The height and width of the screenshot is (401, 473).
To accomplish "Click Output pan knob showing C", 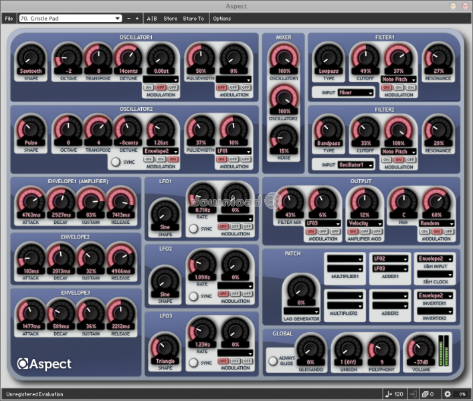I will pyautogui.click(x=403, y=202).
